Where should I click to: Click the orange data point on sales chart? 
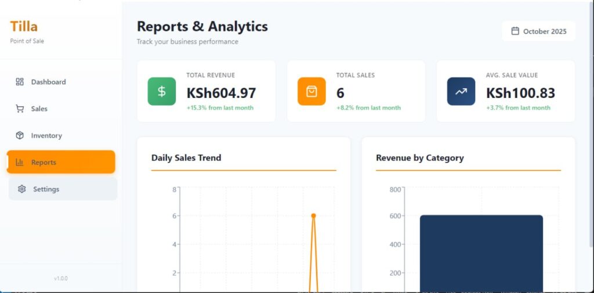[313, 216]
